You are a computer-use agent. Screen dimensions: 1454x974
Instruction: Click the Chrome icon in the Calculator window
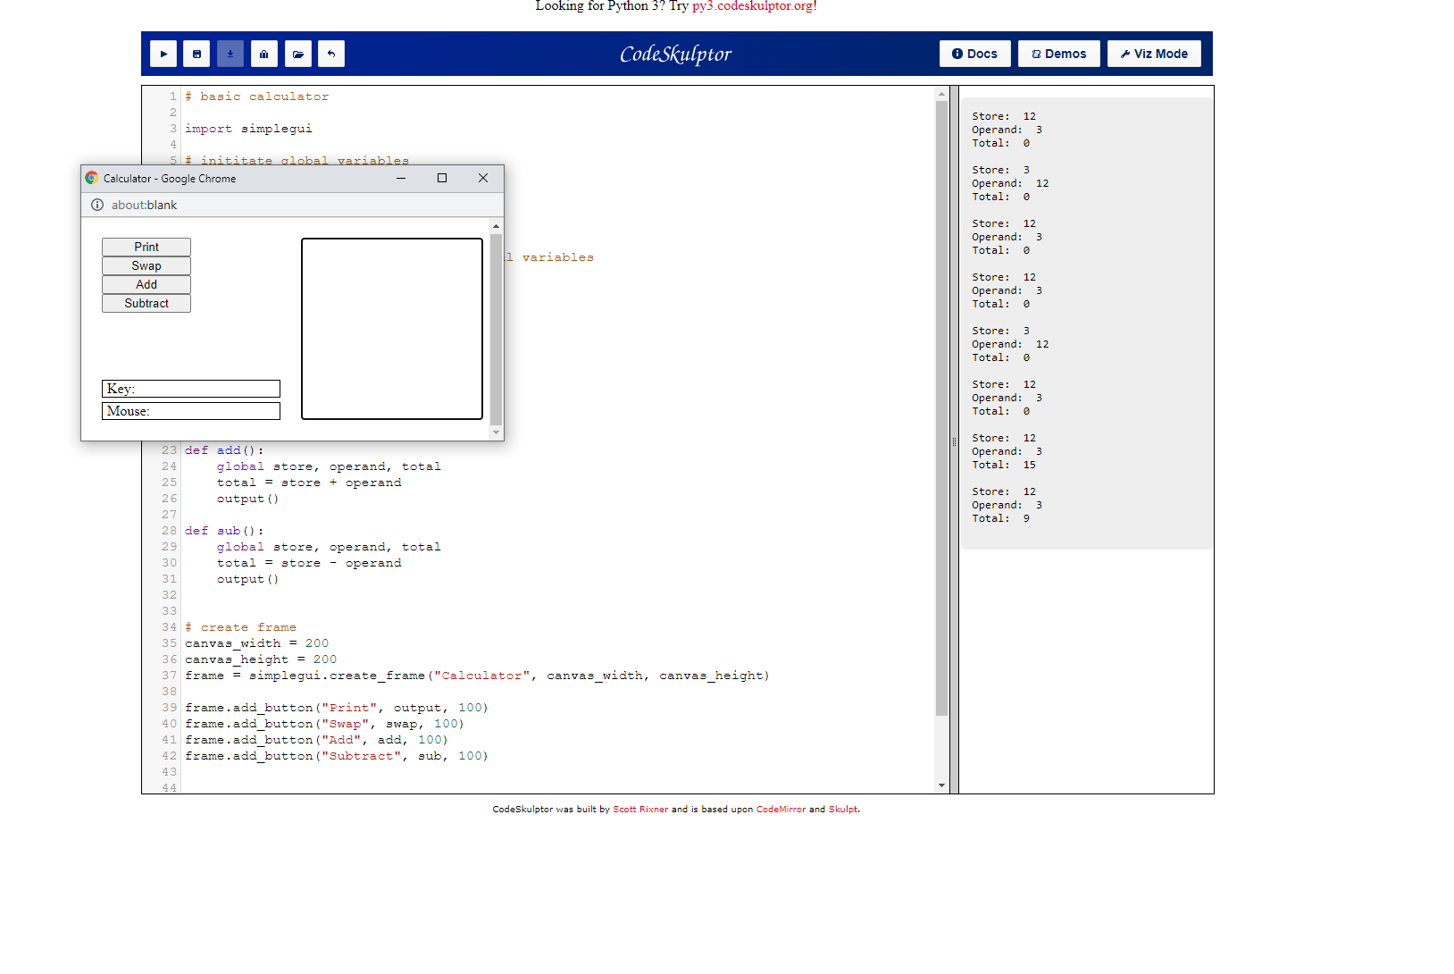(x=90, y=178)
